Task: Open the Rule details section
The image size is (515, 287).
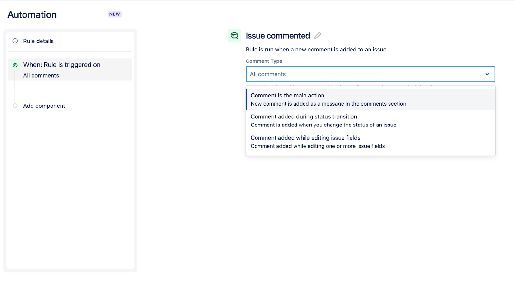Action: tap(38, 41)
